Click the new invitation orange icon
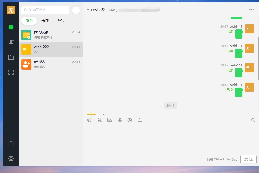 26,64
